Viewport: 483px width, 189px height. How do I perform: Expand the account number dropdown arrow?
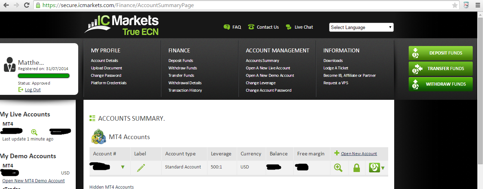[x=123, y=167]
